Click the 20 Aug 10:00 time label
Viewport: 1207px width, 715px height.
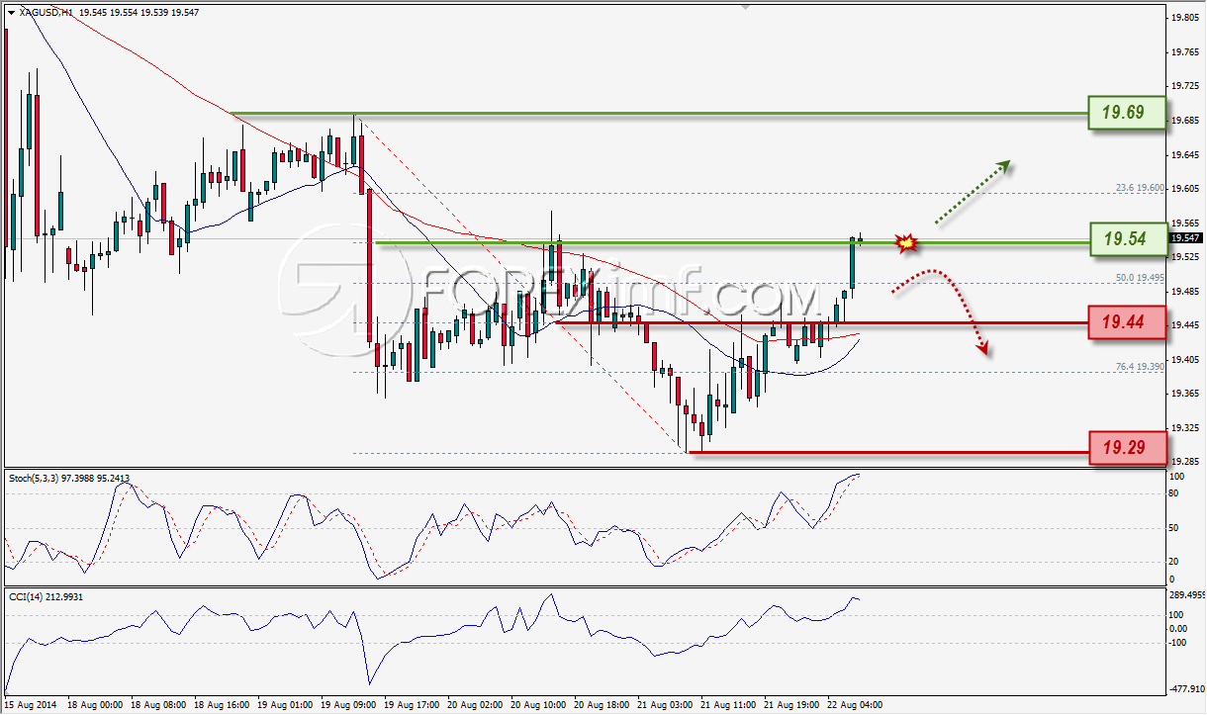(540, 705)
